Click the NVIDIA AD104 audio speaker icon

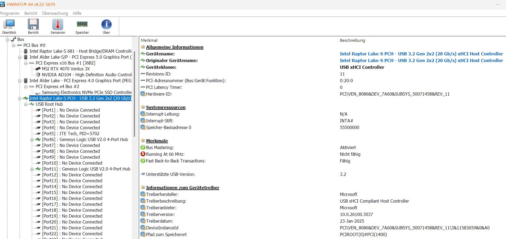coord(38,75)
